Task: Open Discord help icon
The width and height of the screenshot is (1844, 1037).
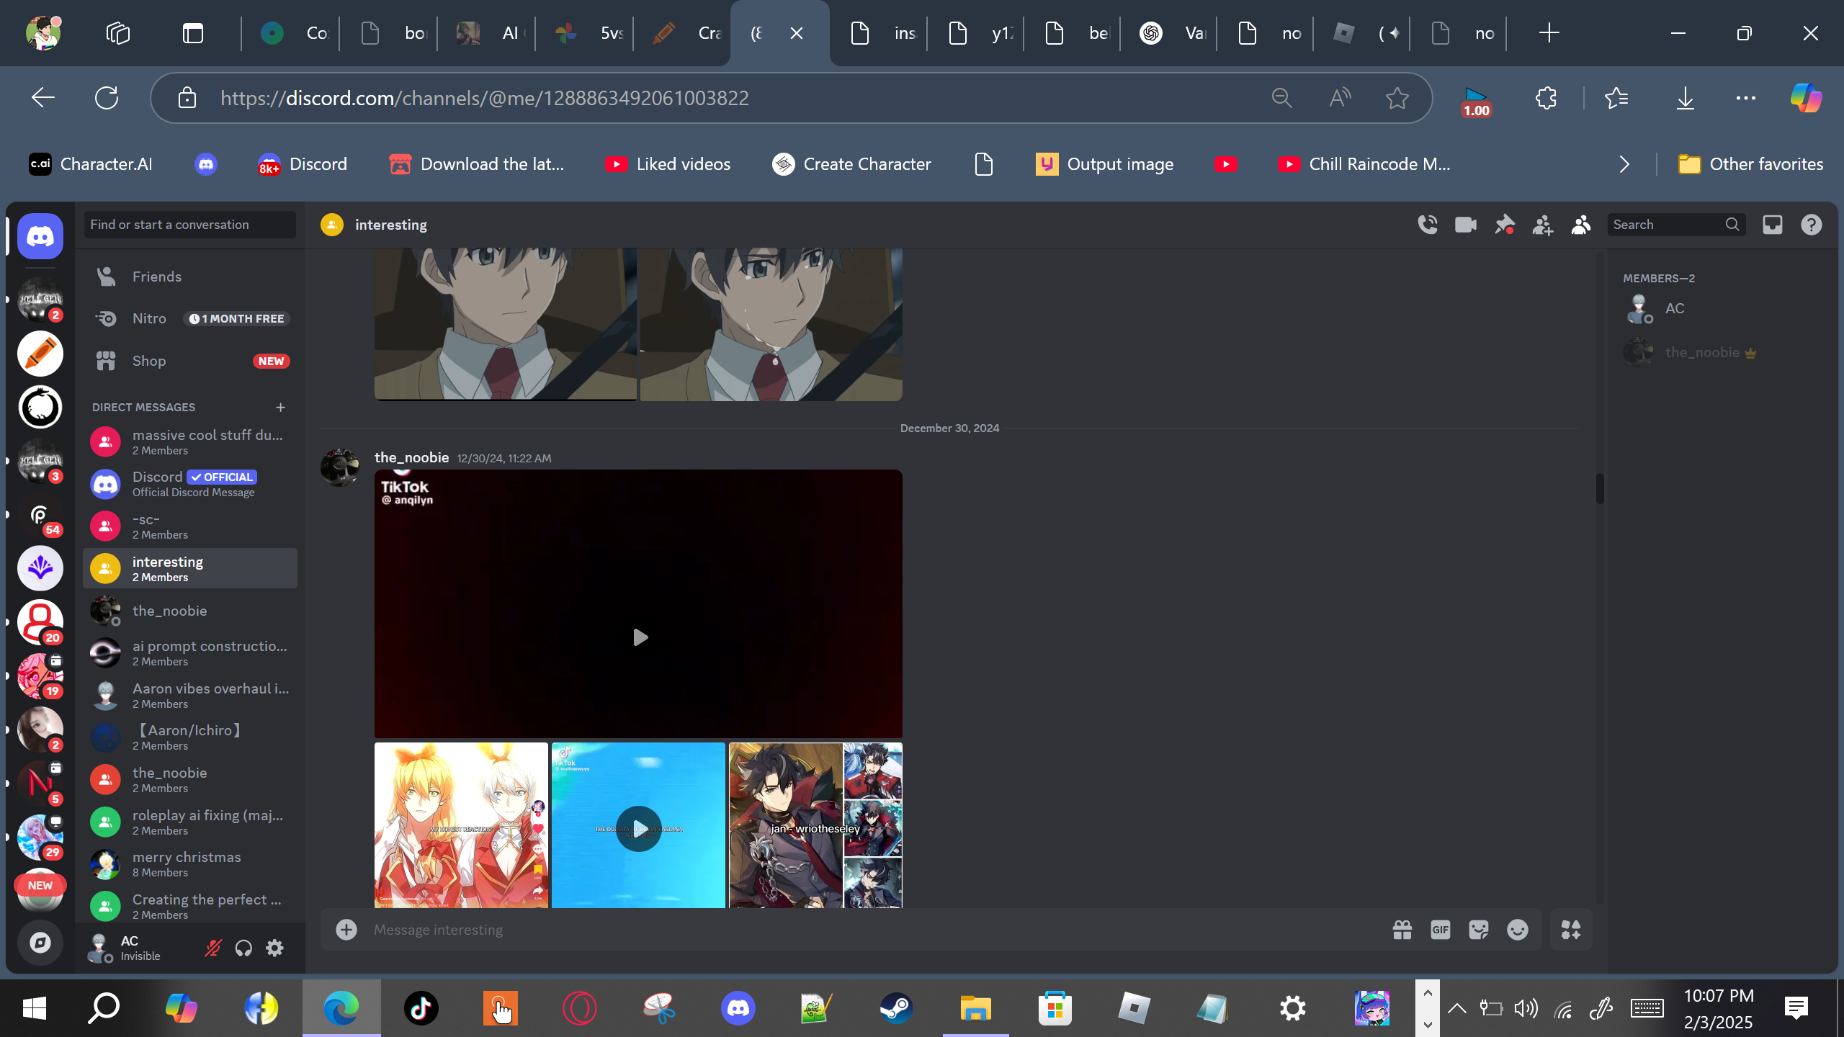Action: 1812,225
